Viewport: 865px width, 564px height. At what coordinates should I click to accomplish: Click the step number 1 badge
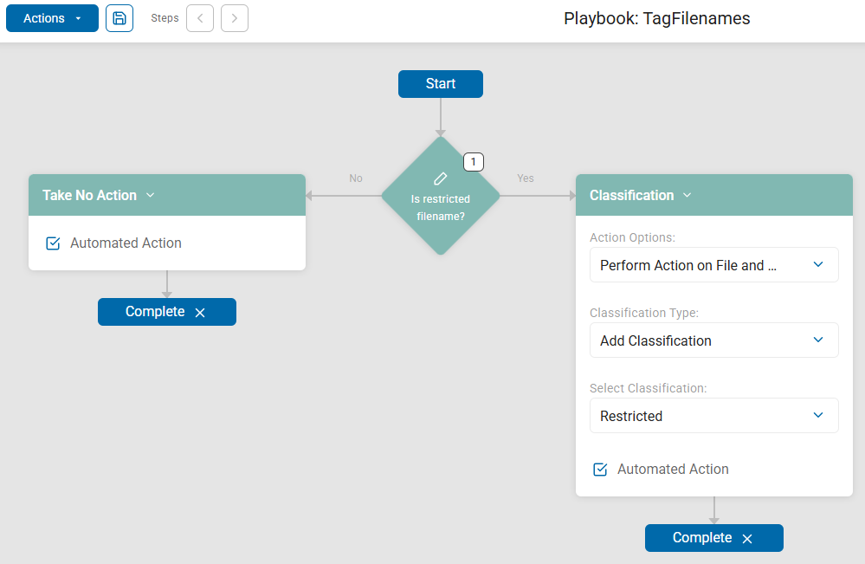pyautogui.click(x=474, y=162)
